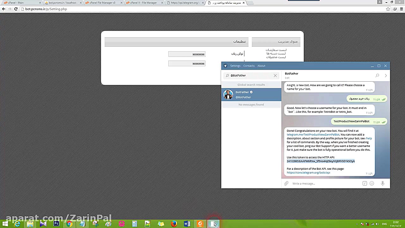This screenshot has height=228, width=405.
Task: Open Visual Studio from the taskbar
Action: [x=43, y=224]
